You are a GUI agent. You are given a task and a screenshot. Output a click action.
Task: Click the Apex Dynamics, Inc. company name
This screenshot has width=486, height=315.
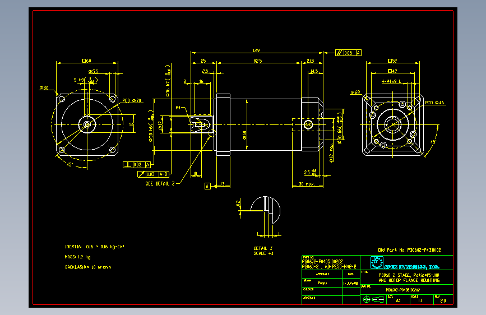click(411, 267)
